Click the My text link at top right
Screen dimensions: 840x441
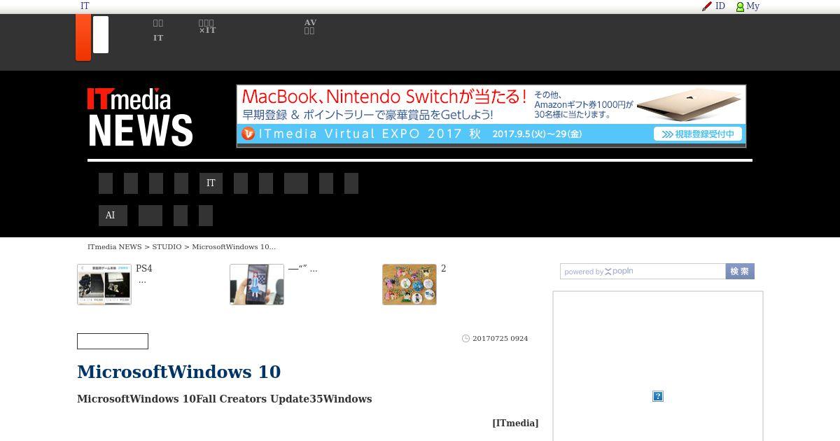pyautogui.click(x=752, y=6)
